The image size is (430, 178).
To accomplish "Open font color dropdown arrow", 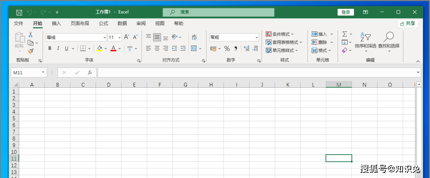I will [x=119, y=49].
